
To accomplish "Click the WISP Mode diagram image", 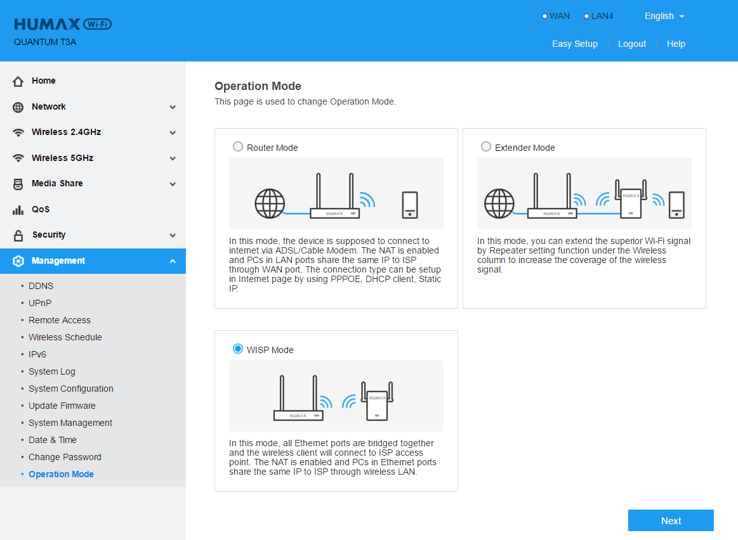I will (x=336, y=395).
